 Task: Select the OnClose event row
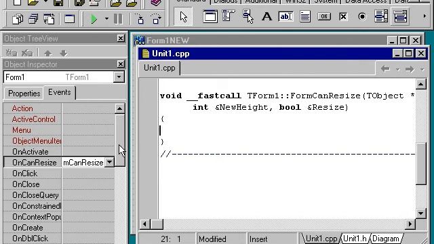click(59, 184)
